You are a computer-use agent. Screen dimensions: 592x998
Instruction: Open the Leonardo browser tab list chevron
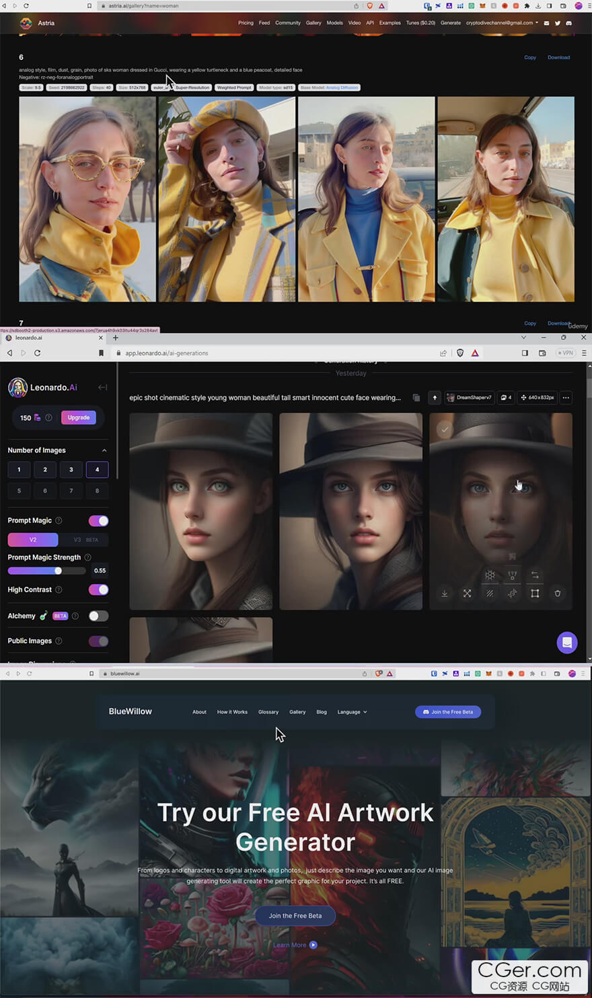click(524, 337)
